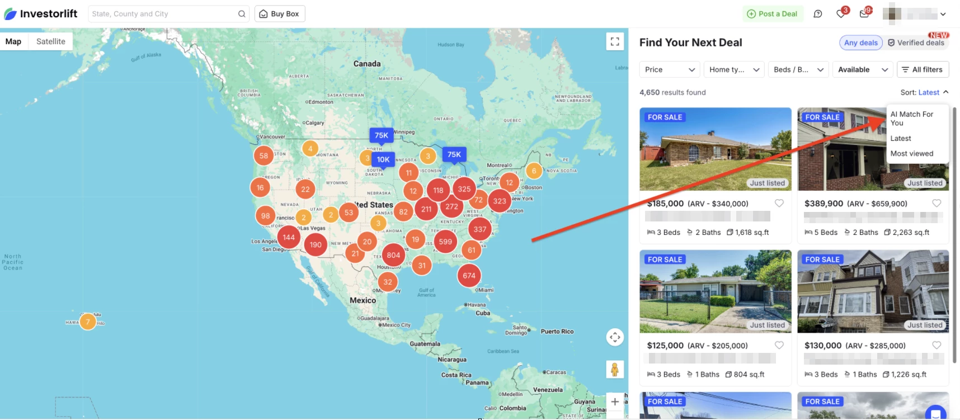
Task: Favorite the $130,000 listing
Action: point(937,345)
